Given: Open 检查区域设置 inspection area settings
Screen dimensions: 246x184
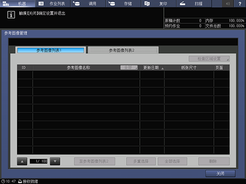Looking at the screenshot, I should (x=209, y=59).
